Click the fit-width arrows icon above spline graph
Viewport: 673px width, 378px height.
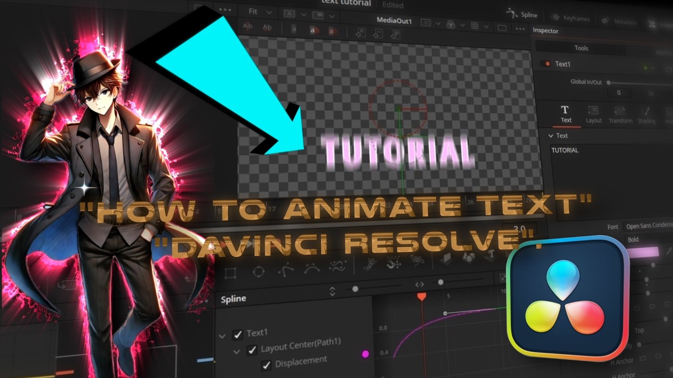coord(420,284)
